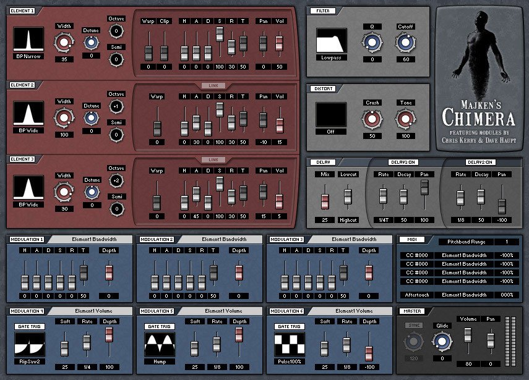This screenshot has width=529, height=380.
Task: Click Modulation 5 Hump waveform display
Action: (x=160, y=344)
